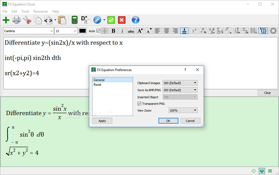This screenshot has width=279, height=175.
Task: Expand the link icon dropdown arrow
Action: point(104,20)
